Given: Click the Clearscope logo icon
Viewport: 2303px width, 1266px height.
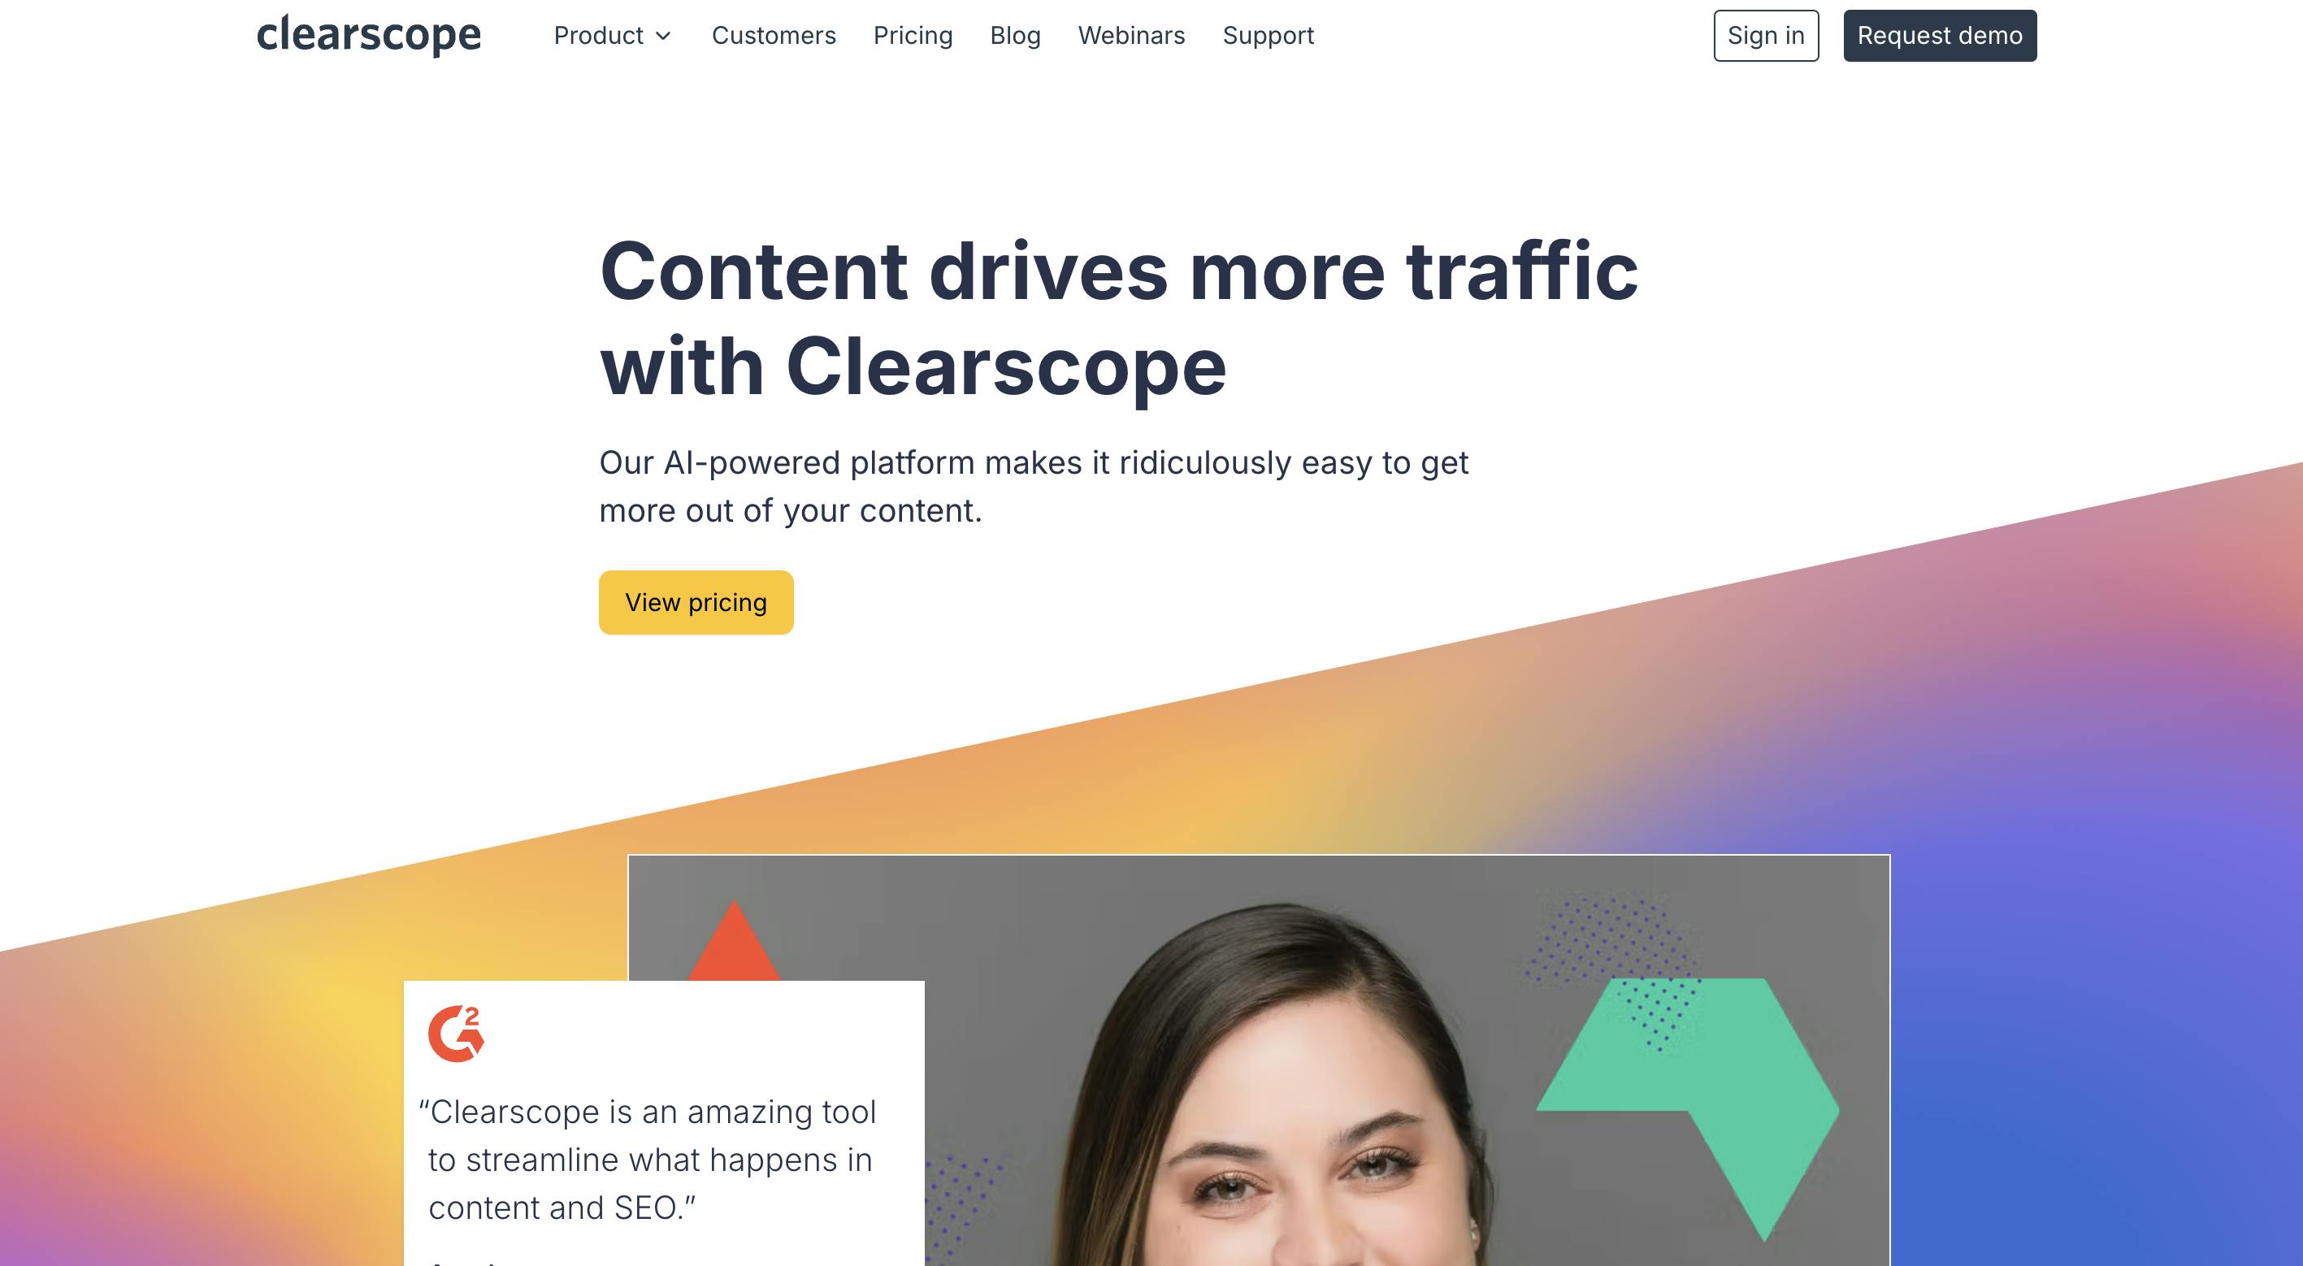Looking at the screenshot, I should pos(370,34).
